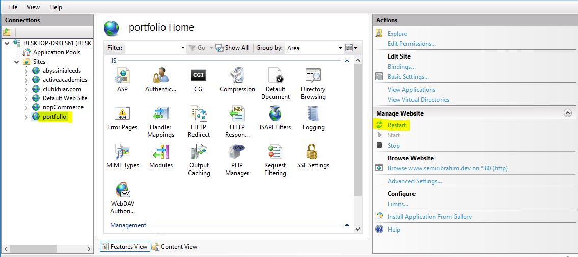The image size is (578, 257).
Task: Expand the nopCommerce site node
Action: click(26, 108)
